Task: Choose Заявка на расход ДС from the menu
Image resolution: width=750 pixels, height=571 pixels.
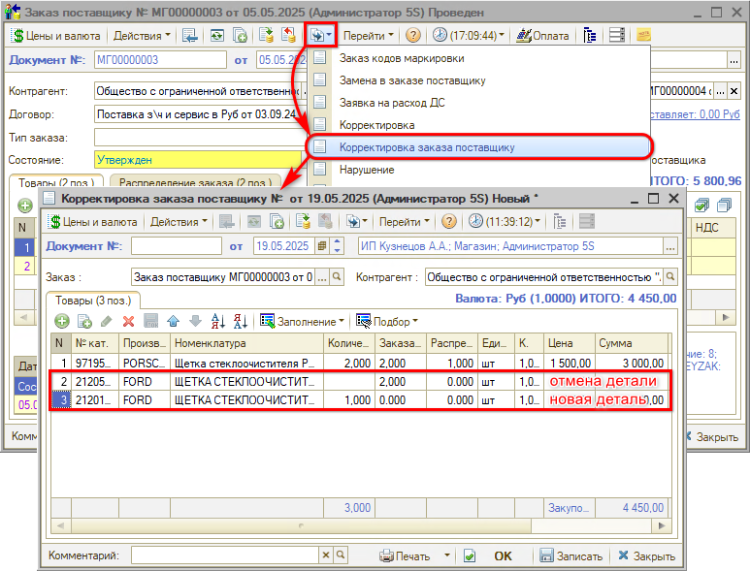Action: pyautogui.click(x=392, y=102)
